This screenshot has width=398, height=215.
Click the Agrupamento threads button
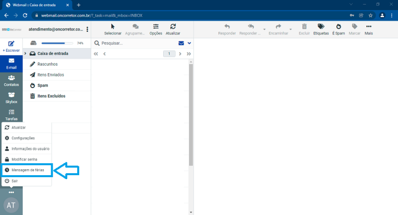pos(135,29)
